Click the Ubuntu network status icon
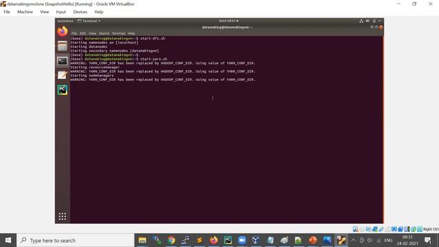 tap(361, 21)
